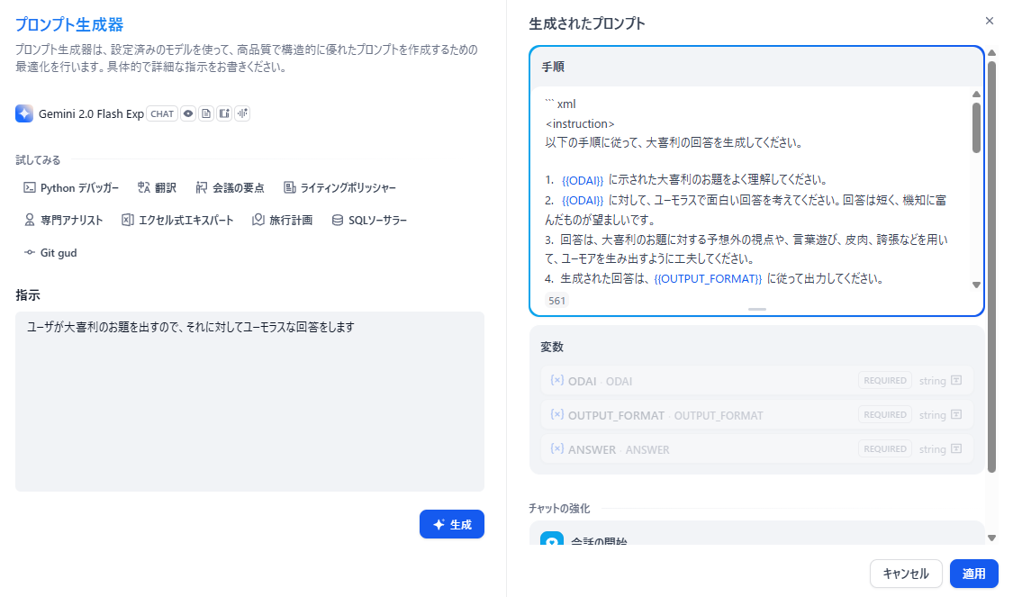The width and height of the screenshot is (1013, 597).
Task: Click the Gemini model logo icon
Action: [x=24, y=113]
